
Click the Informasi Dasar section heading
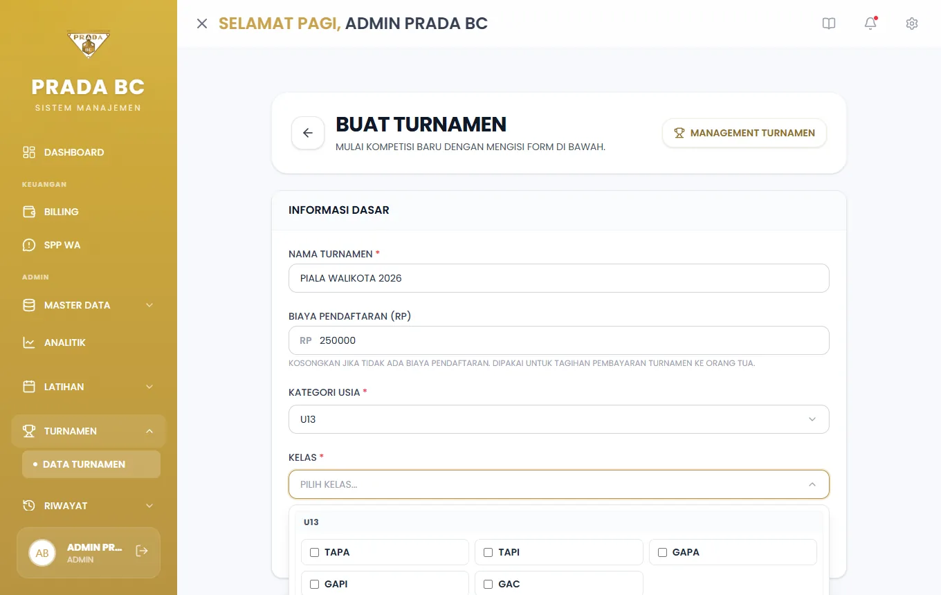coord(339,210)
